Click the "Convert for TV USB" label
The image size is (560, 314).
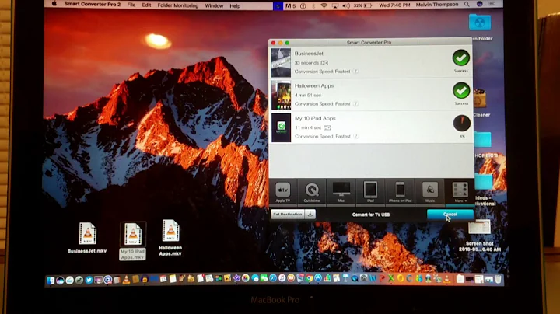pyautogui.click(x=371, y=215)
